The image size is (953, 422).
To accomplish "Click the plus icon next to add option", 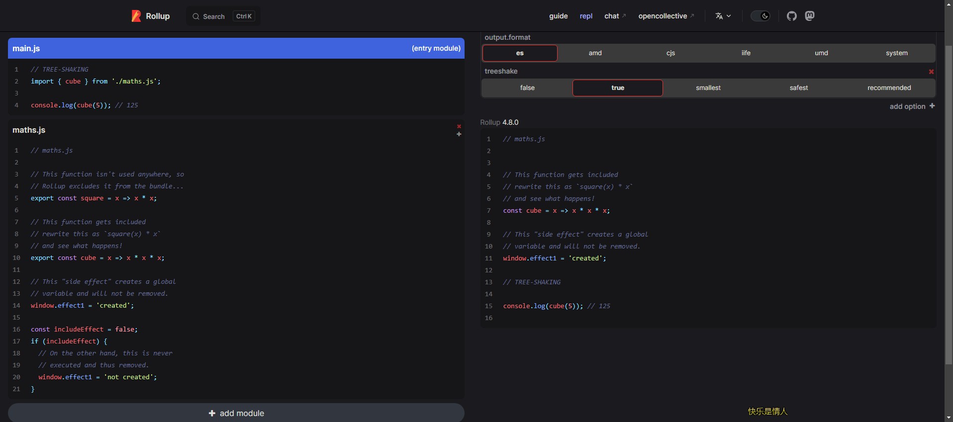I will tap(932, 106).
